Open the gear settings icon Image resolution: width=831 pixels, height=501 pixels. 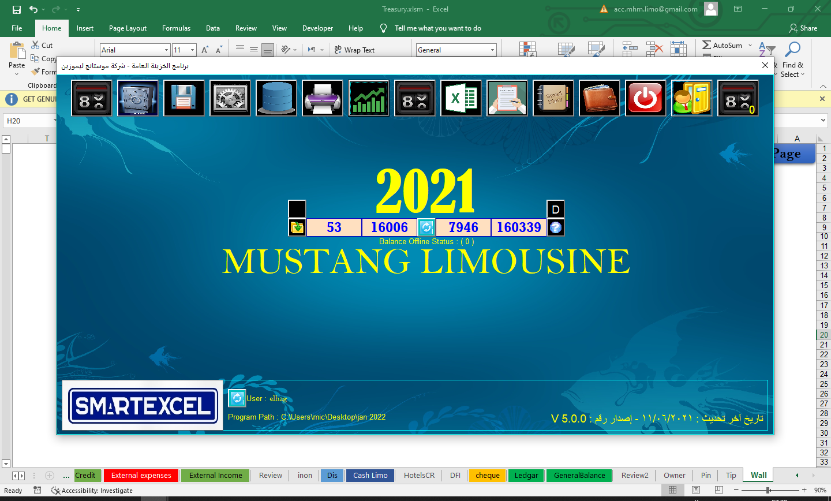230,98
